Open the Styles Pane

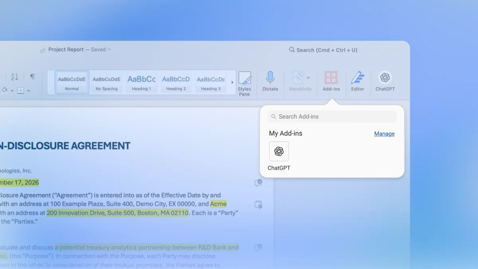point(245,83)
